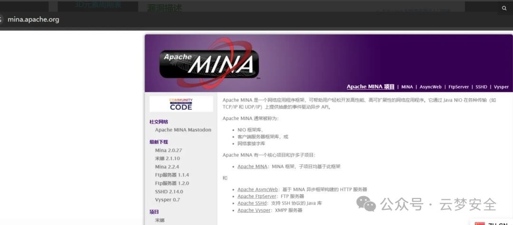Select SSHD in the header navigation
This screenshot has height=225, width=513.
(481, 87)
